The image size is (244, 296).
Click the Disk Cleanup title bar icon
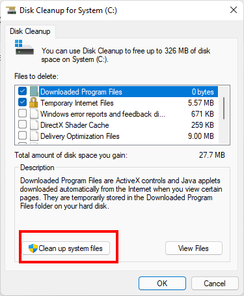click(x=11, y=10)
